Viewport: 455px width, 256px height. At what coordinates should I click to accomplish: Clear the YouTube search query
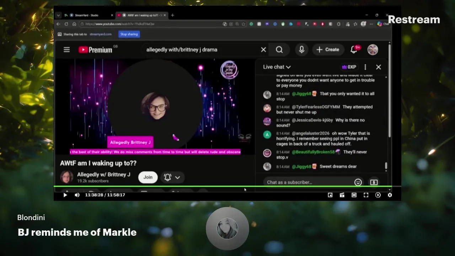coord(263,50)
